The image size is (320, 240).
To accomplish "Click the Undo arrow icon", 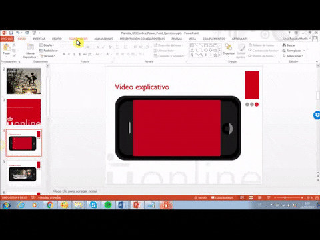I will [18, 33].
